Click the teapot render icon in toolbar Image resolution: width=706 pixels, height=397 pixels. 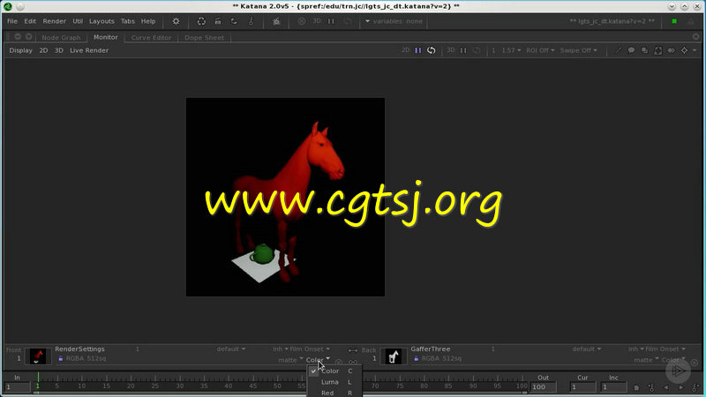276,21
